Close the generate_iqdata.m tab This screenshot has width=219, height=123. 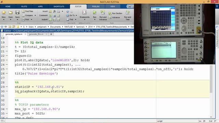[x=25, y=34]
